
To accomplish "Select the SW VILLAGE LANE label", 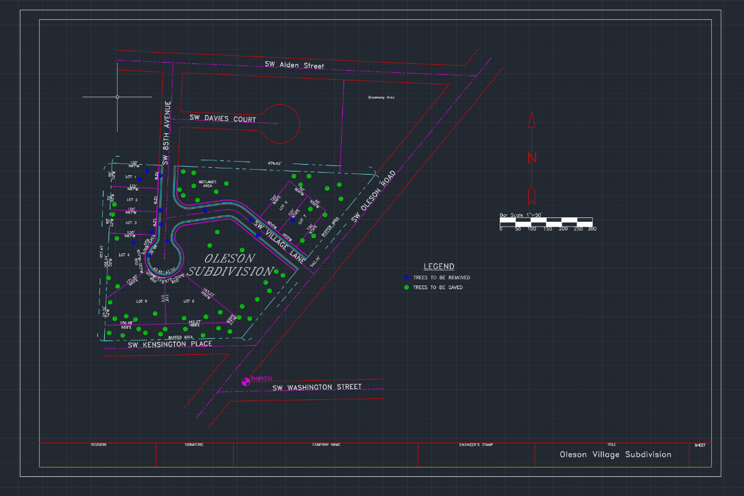I will [278, 241].
